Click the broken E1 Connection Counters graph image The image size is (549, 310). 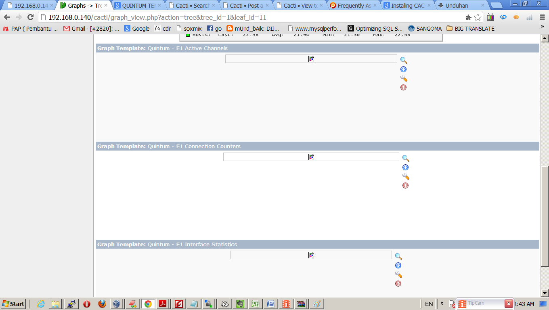[311, 157]
